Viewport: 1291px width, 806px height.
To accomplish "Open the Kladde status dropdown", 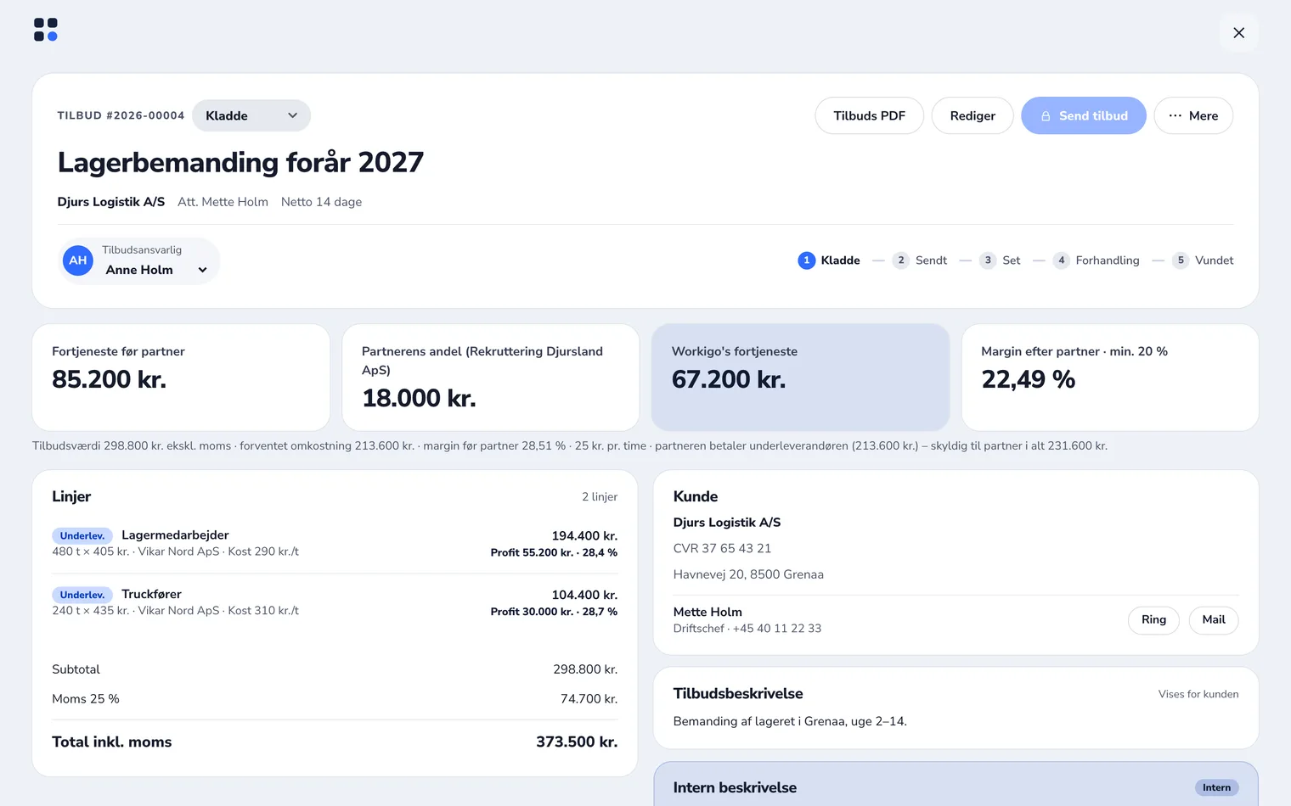I will (x=251, y=115).
